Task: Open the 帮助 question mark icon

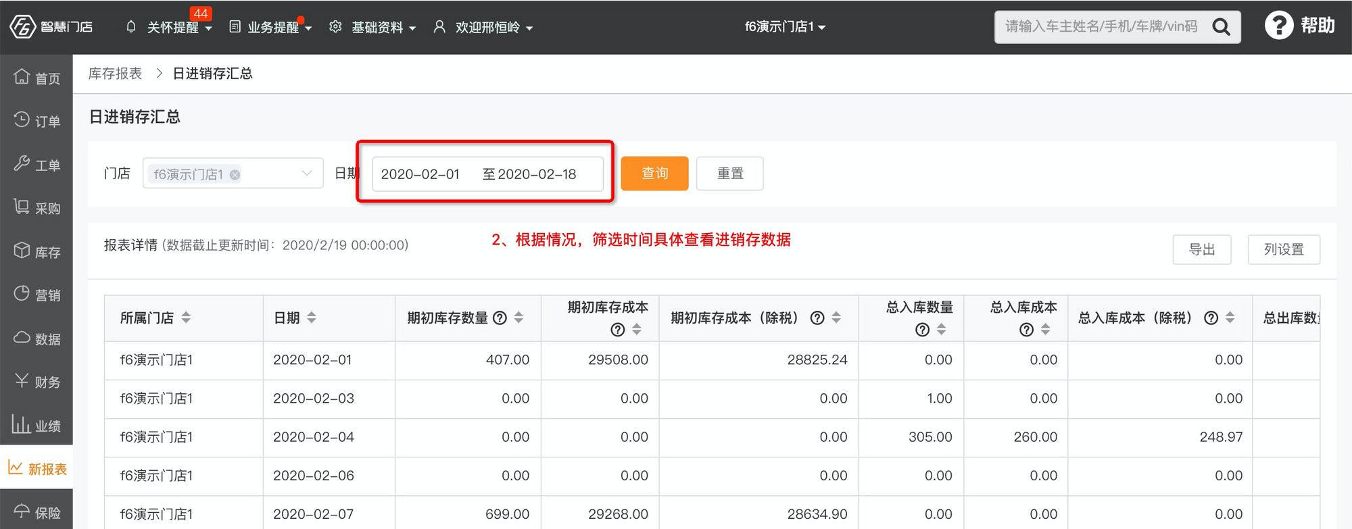Action: 1278,26
